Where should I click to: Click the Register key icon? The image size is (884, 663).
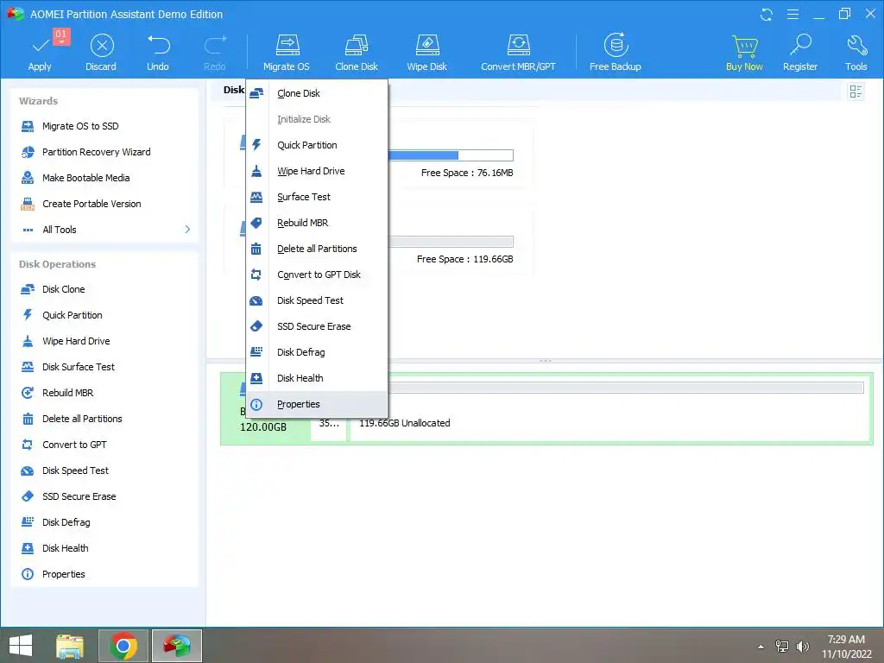tap(800, 45)
